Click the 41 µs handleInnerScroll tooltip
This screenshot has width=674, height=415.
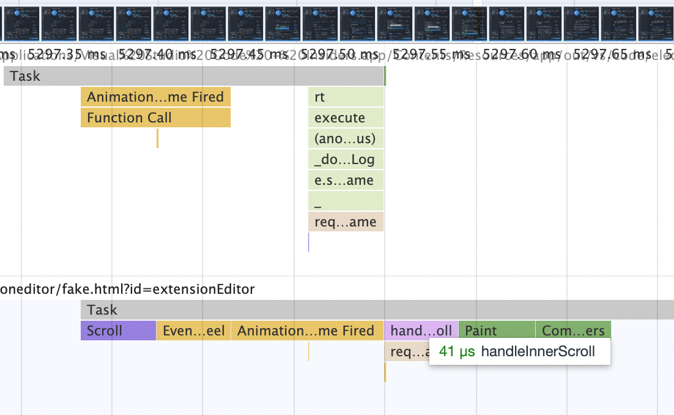click(519, 351)
